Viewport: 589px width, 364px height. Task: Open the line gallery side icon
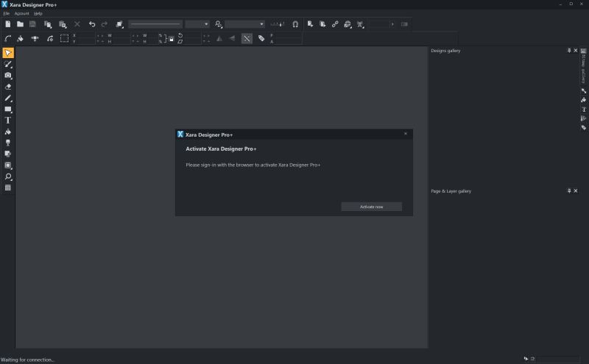click(583, 90)
